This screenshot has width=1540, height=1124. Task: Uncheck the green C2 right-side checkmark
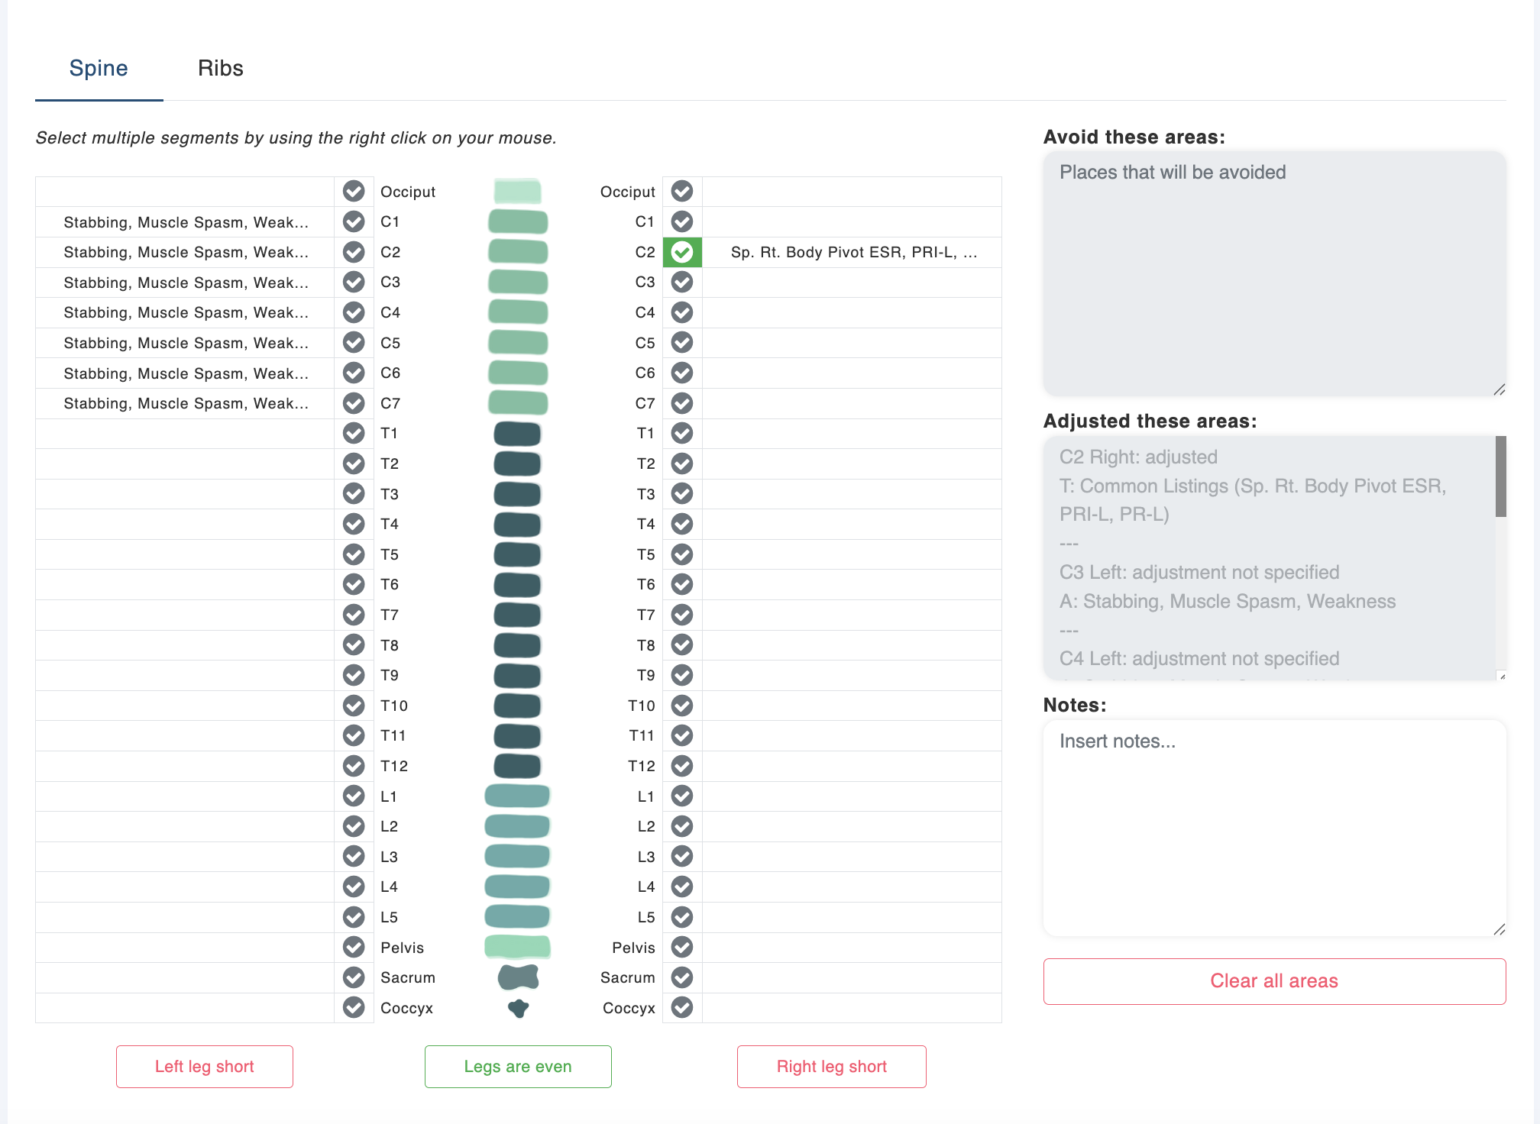682,252
